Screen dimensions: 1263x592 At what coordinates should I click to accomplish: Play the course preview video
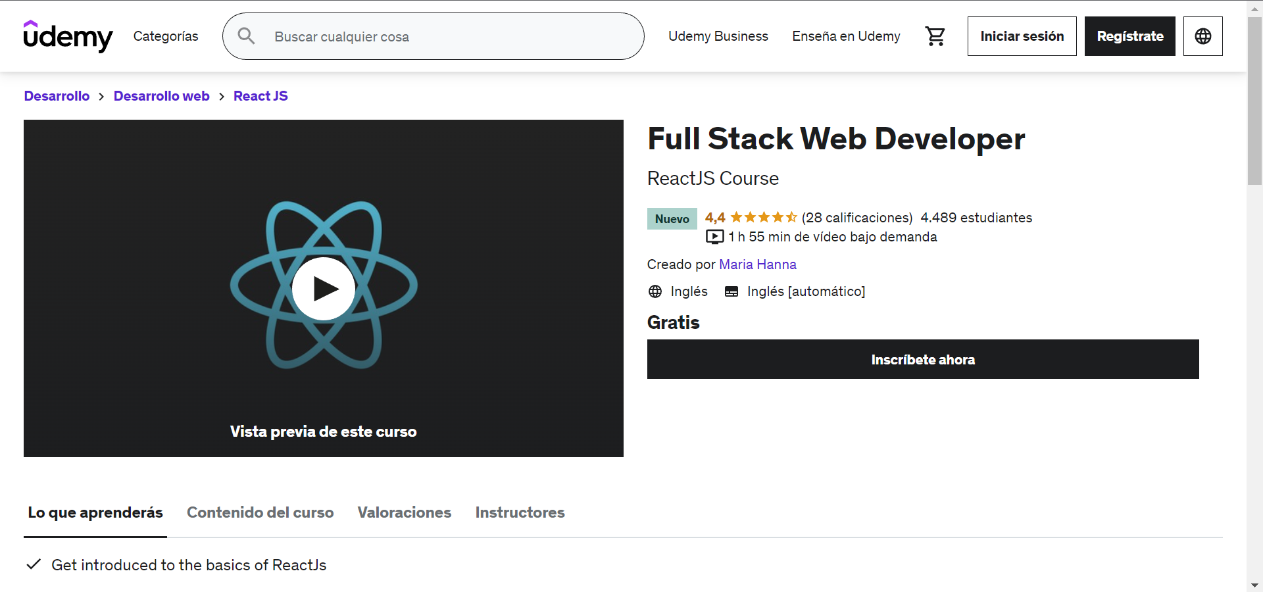pyautogui.click(x=323, y=289)
